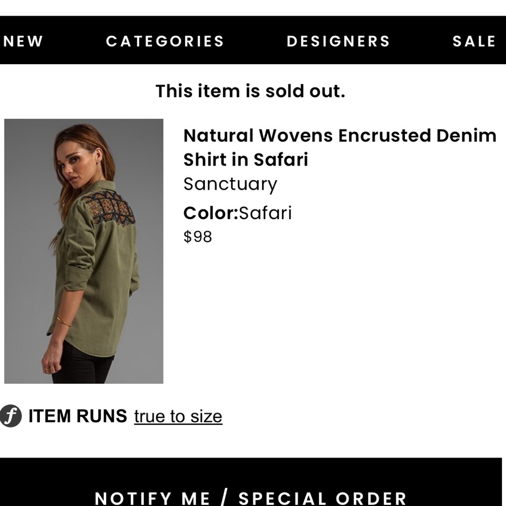This screenshot has width=506, height=506.
Task: Click the ITEM RUNS label
Action: tap(76, 416)
